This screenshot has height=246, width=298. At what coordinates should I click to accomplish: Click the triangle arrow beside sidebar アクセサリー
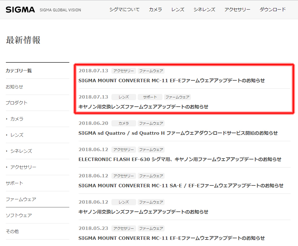pos(6,167)
